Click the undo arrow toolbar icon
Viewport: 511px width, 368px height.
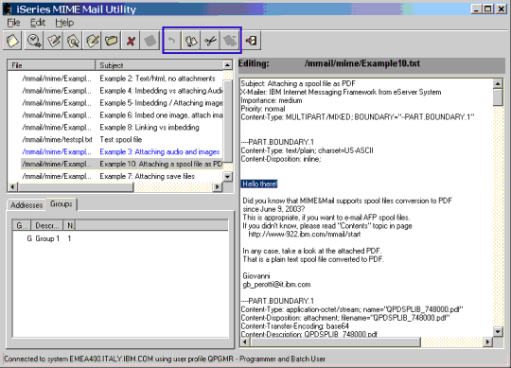pos(172,41)
